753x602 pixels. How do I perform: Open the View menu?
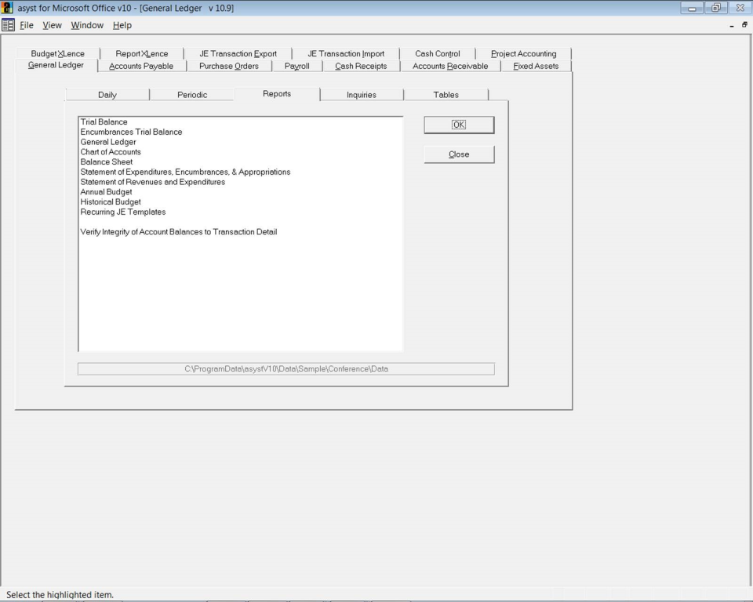pyautogui.click(x=52, y=25)
